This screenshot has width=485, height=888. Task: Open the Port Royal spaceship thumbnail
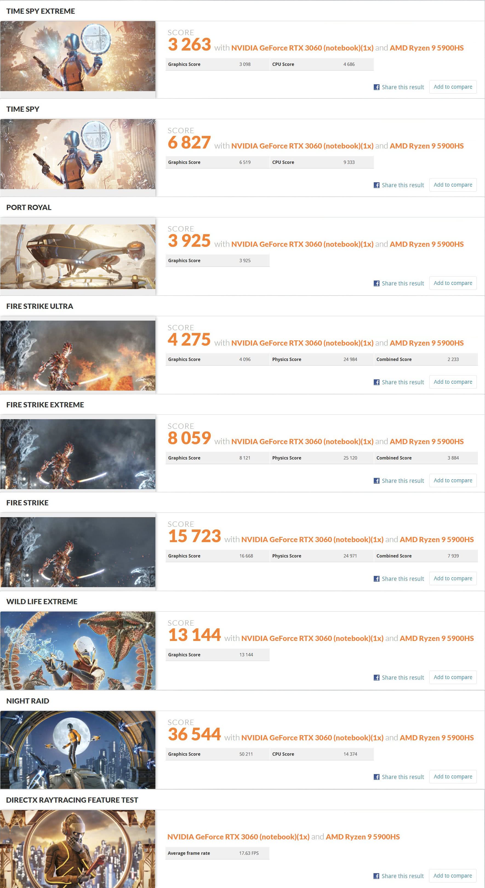78,256
